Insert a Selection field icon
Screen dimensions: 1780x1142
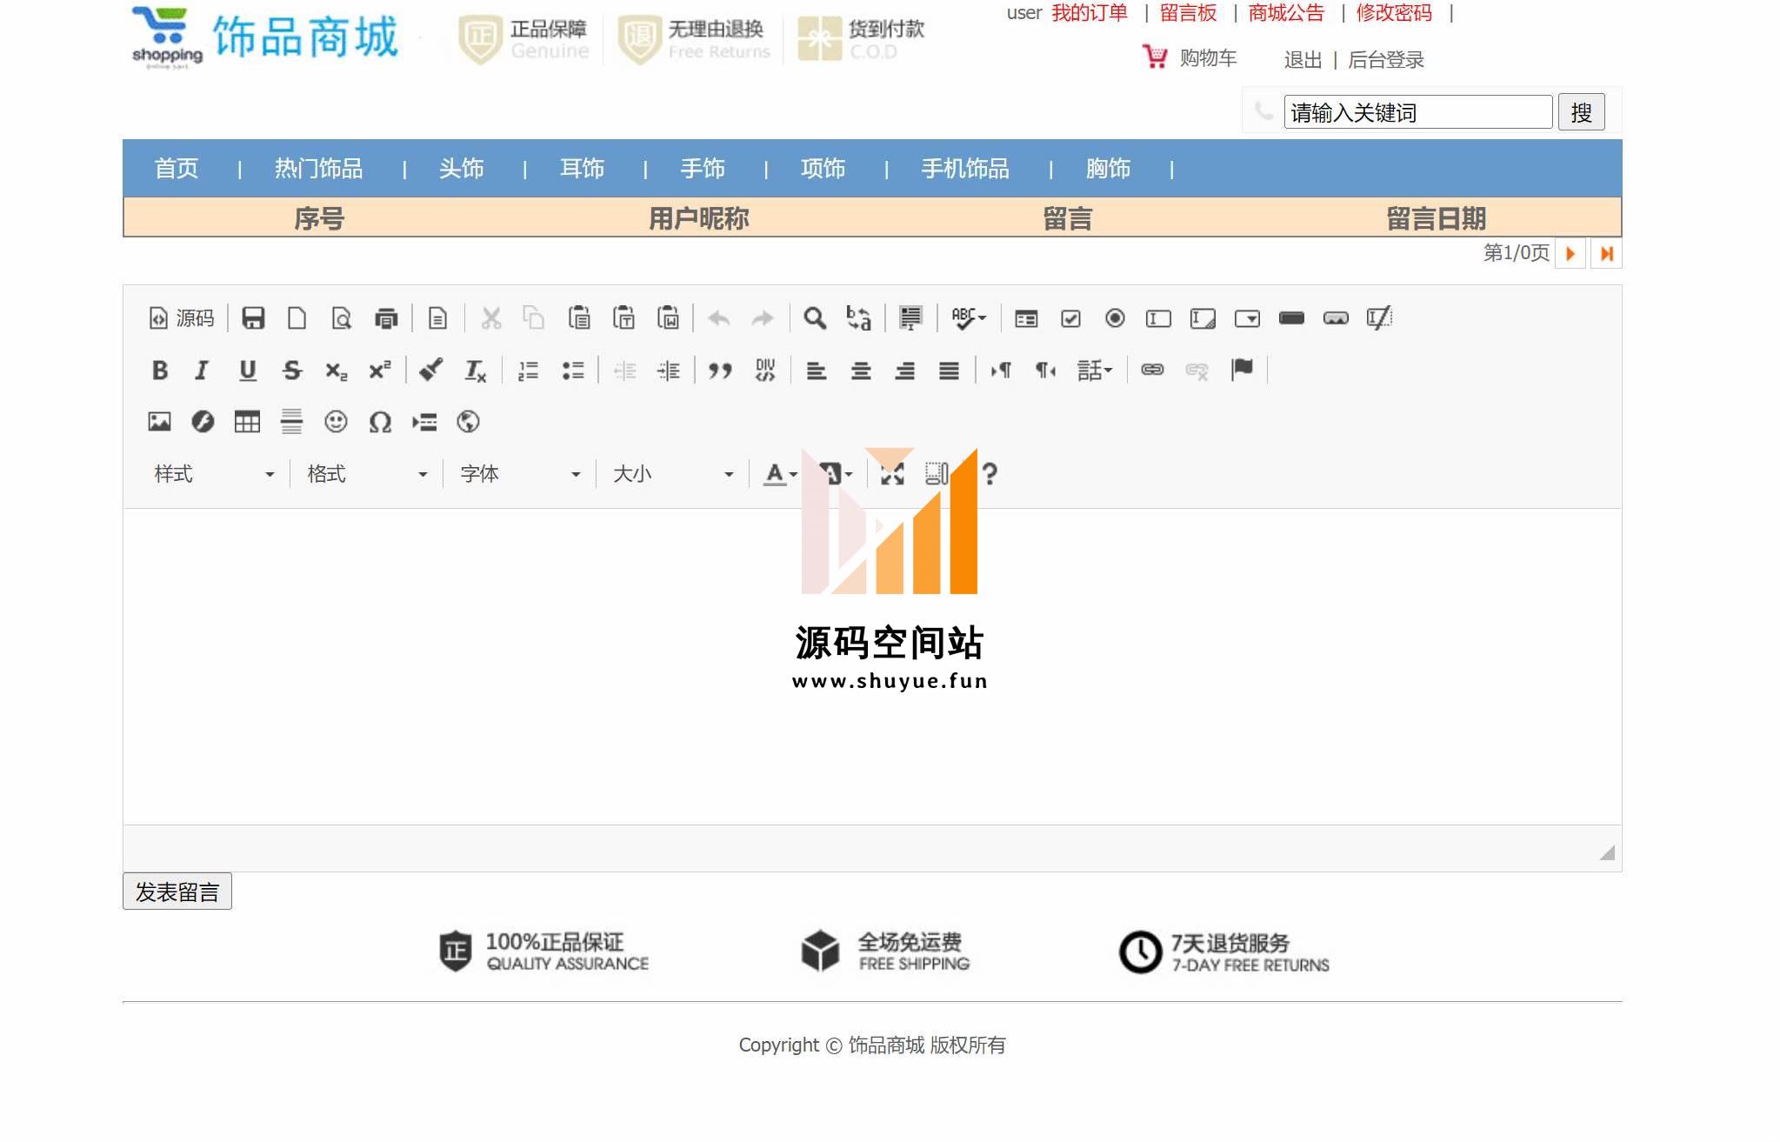point(1248,318)
